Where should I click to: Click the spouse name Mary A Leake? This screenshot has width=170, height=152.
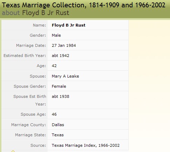tap(65, 76)
